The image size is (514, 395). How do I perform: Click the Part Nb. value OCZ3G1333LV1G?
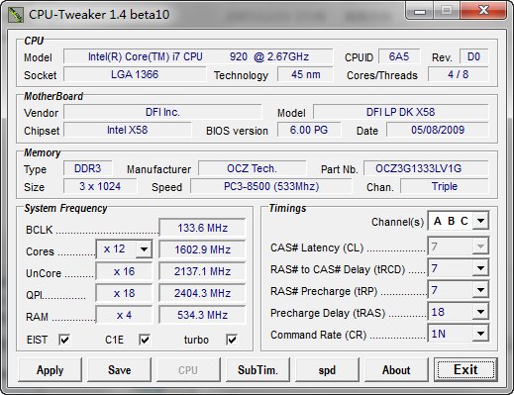pyautogui.click(x=426, y=168)
